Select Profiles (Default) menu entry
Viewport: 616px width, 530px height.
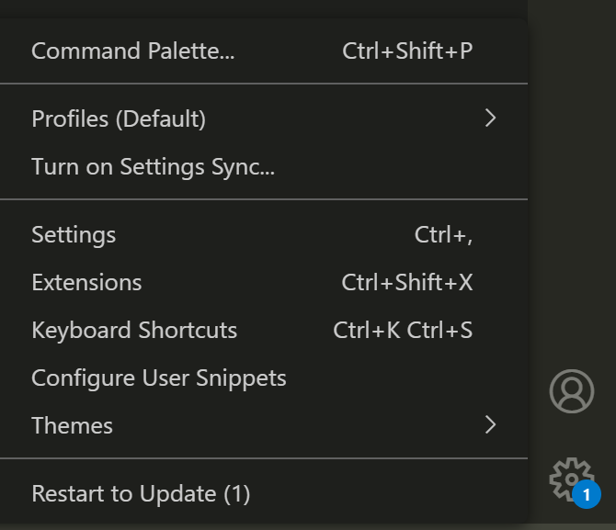tap(119, 118)
